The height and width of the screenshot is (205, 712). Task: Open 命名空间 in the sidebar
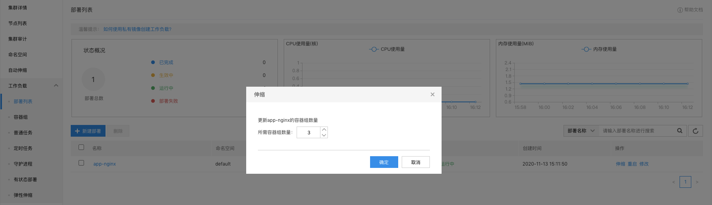pos(18,55)
